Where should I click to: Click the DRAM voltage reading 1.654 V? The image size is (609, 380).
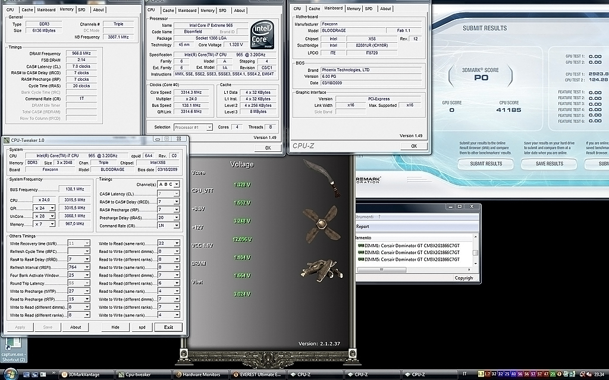(x=242, y=276)
